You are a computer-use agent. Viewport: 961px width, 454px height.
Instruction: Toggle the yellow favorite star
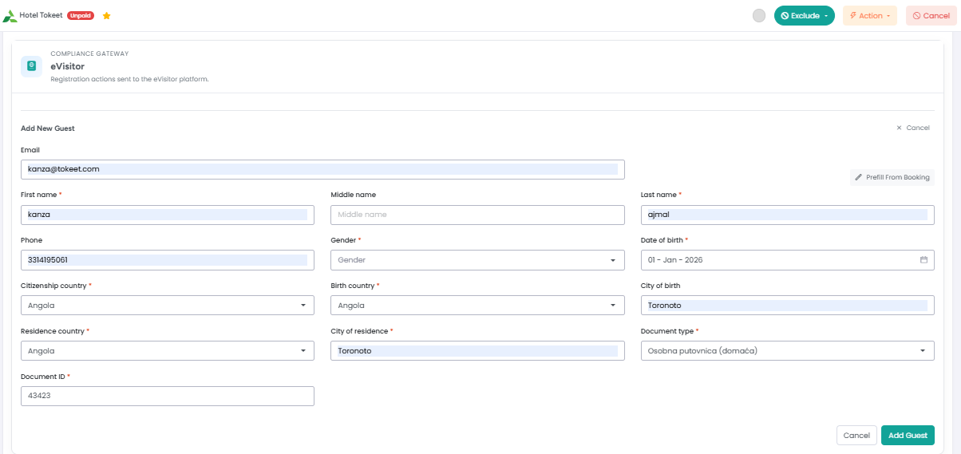coord(107,16)
